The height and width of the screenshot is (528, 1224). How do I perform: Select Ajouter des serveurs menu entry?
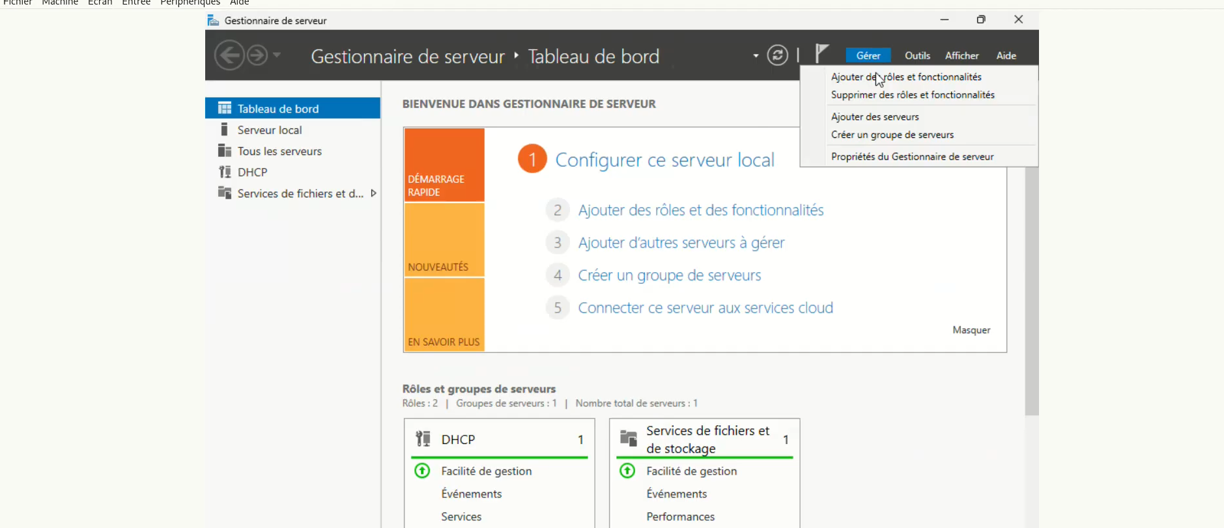(x=875, y=117)
